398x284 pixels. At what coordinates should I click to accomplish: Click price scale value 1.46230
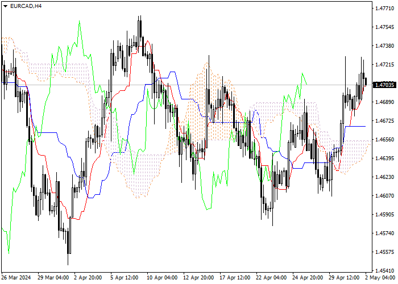pos(384,177)
